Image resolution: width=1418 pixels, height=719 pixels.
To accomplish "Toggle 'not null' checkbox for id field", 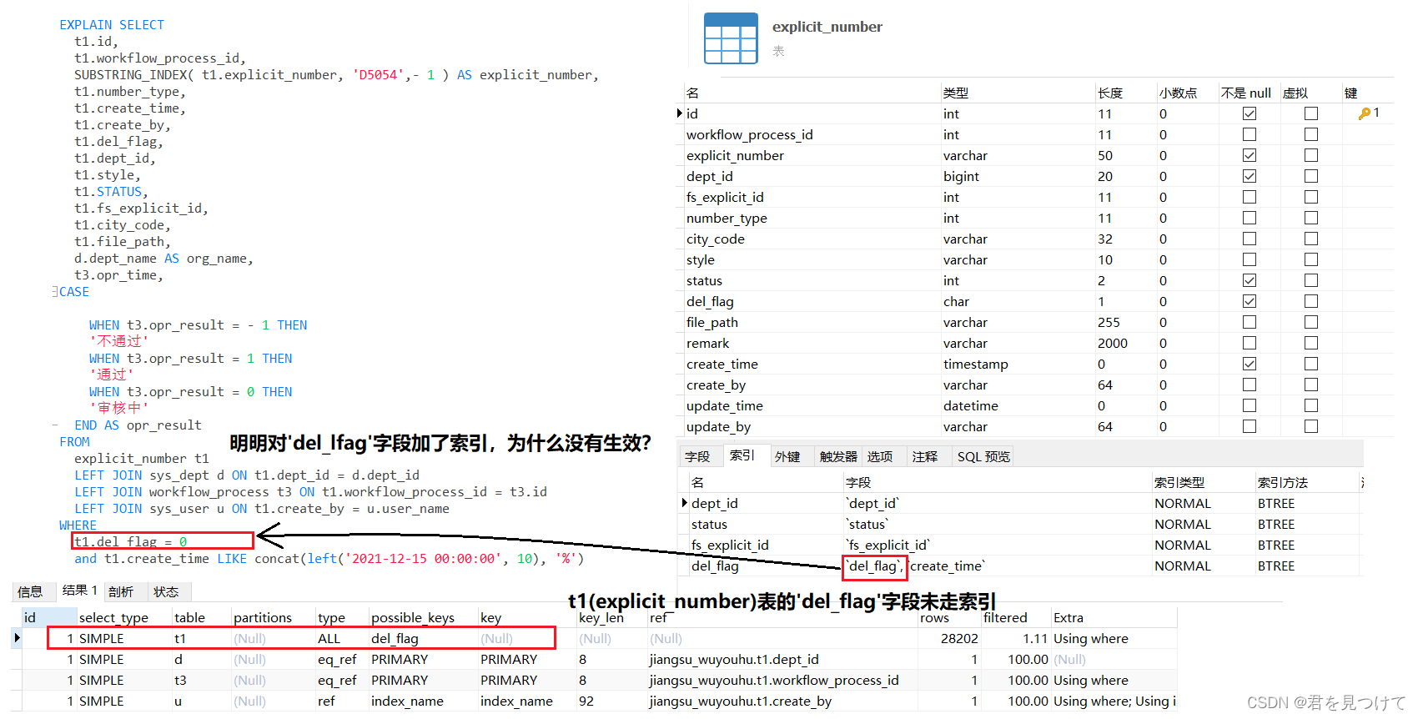I will (1249, 113).
